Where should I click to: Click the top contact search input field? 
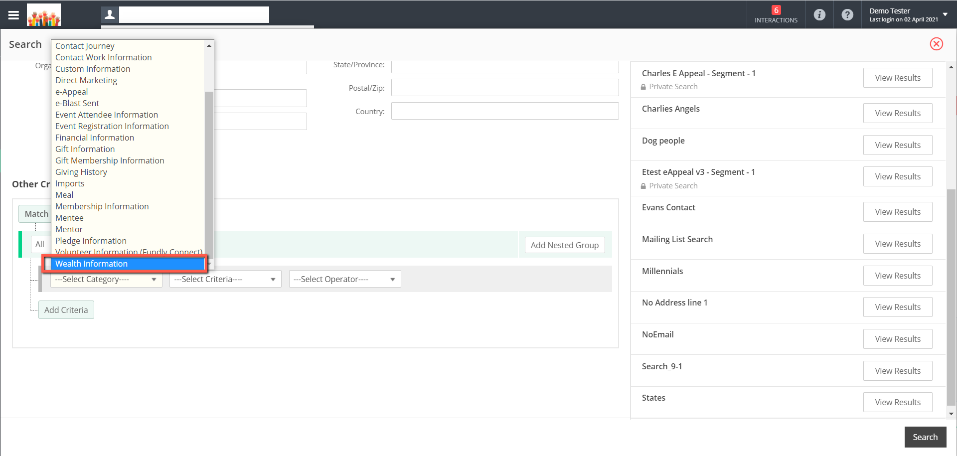click(194, 14)
